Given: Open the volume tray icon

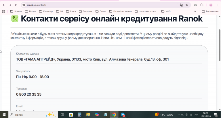Looking at the screenshot, I should [187, 115].
